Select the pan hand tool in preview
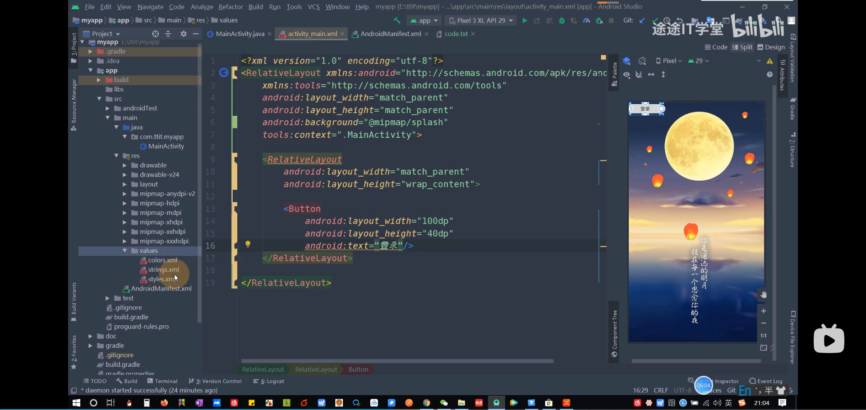This screenshot has height=410, width=866. coord(764,295)
